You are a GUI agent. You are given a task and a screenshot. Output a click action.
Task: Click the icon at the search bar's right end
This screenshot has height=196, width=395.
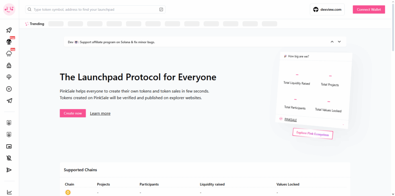(161, 9)
